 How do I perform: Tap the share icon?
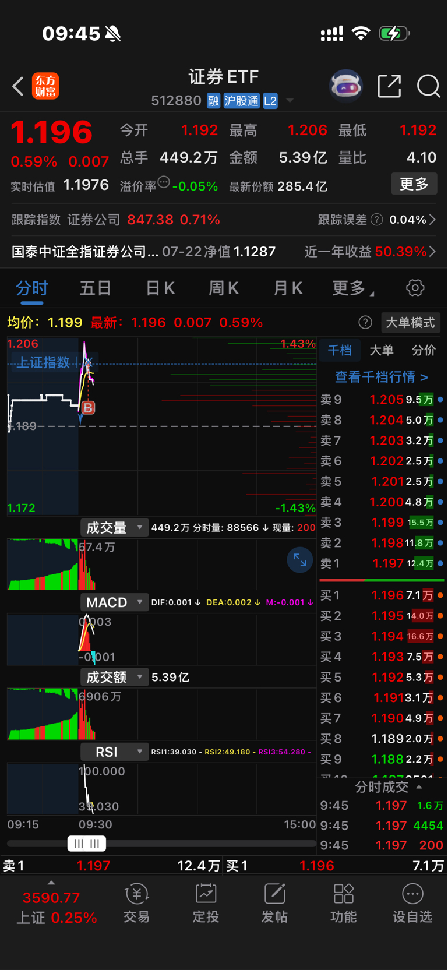click(x=389, y=86)
